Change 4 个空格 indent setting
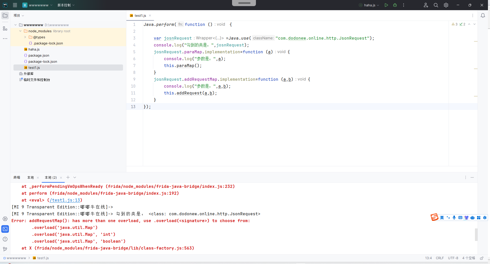The width and height of the screenshot is (490, 264). (x=469, y=258)
